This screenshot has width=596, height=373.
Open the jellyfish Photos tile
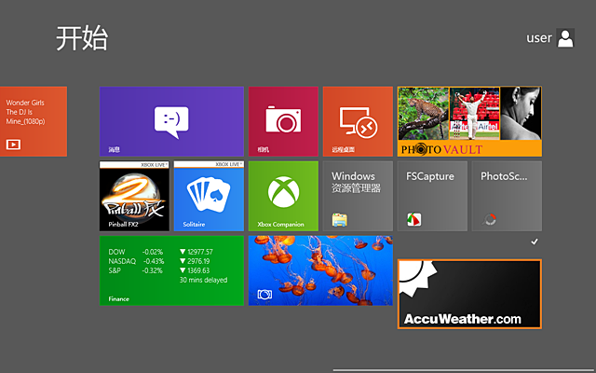click(x=320, y=270)
